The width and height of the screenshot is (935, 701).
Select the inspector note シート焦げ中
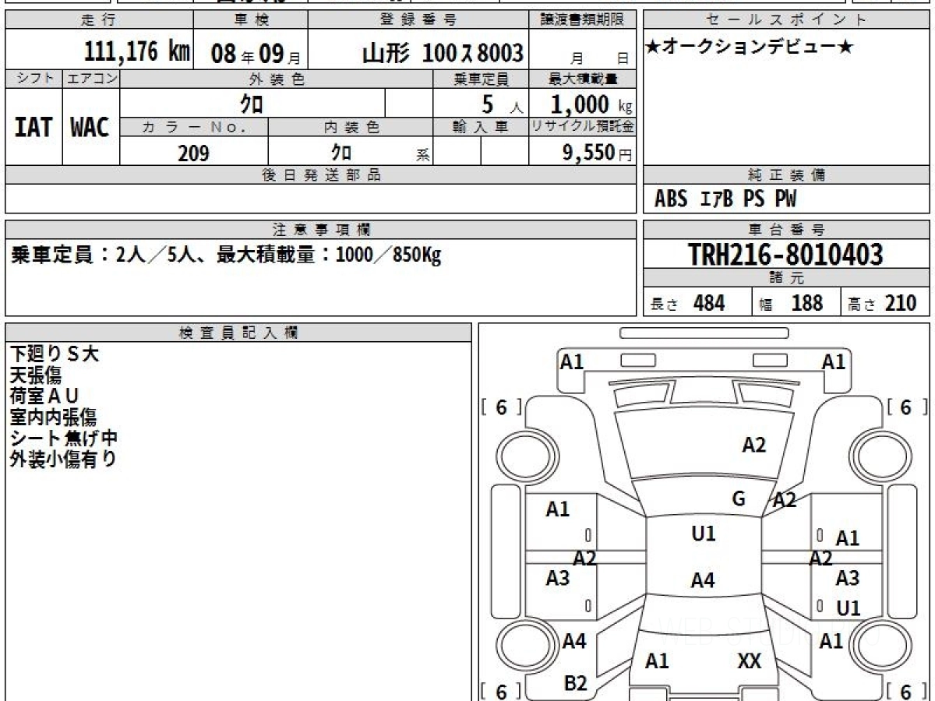pyautogui.click(x=63, y=438)
